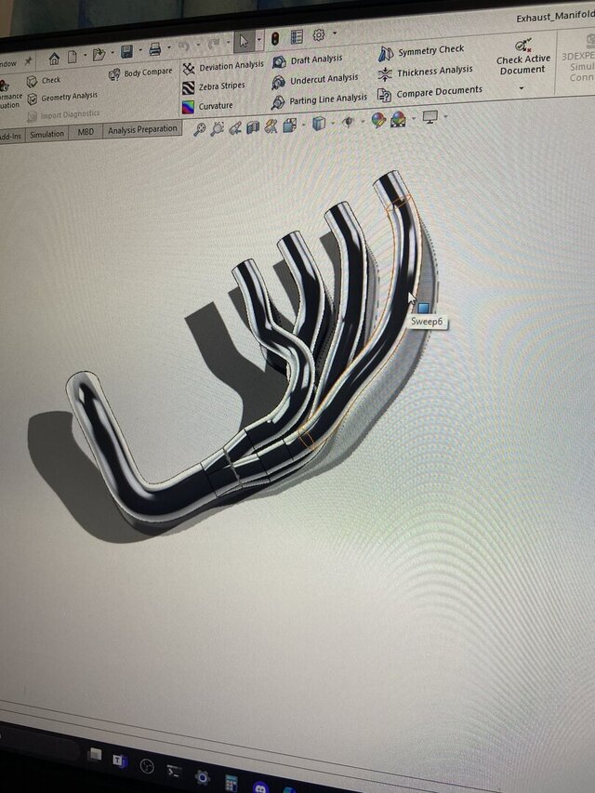
Task: Click the Sweep6 feature tooltip on model
Action: 428,322
